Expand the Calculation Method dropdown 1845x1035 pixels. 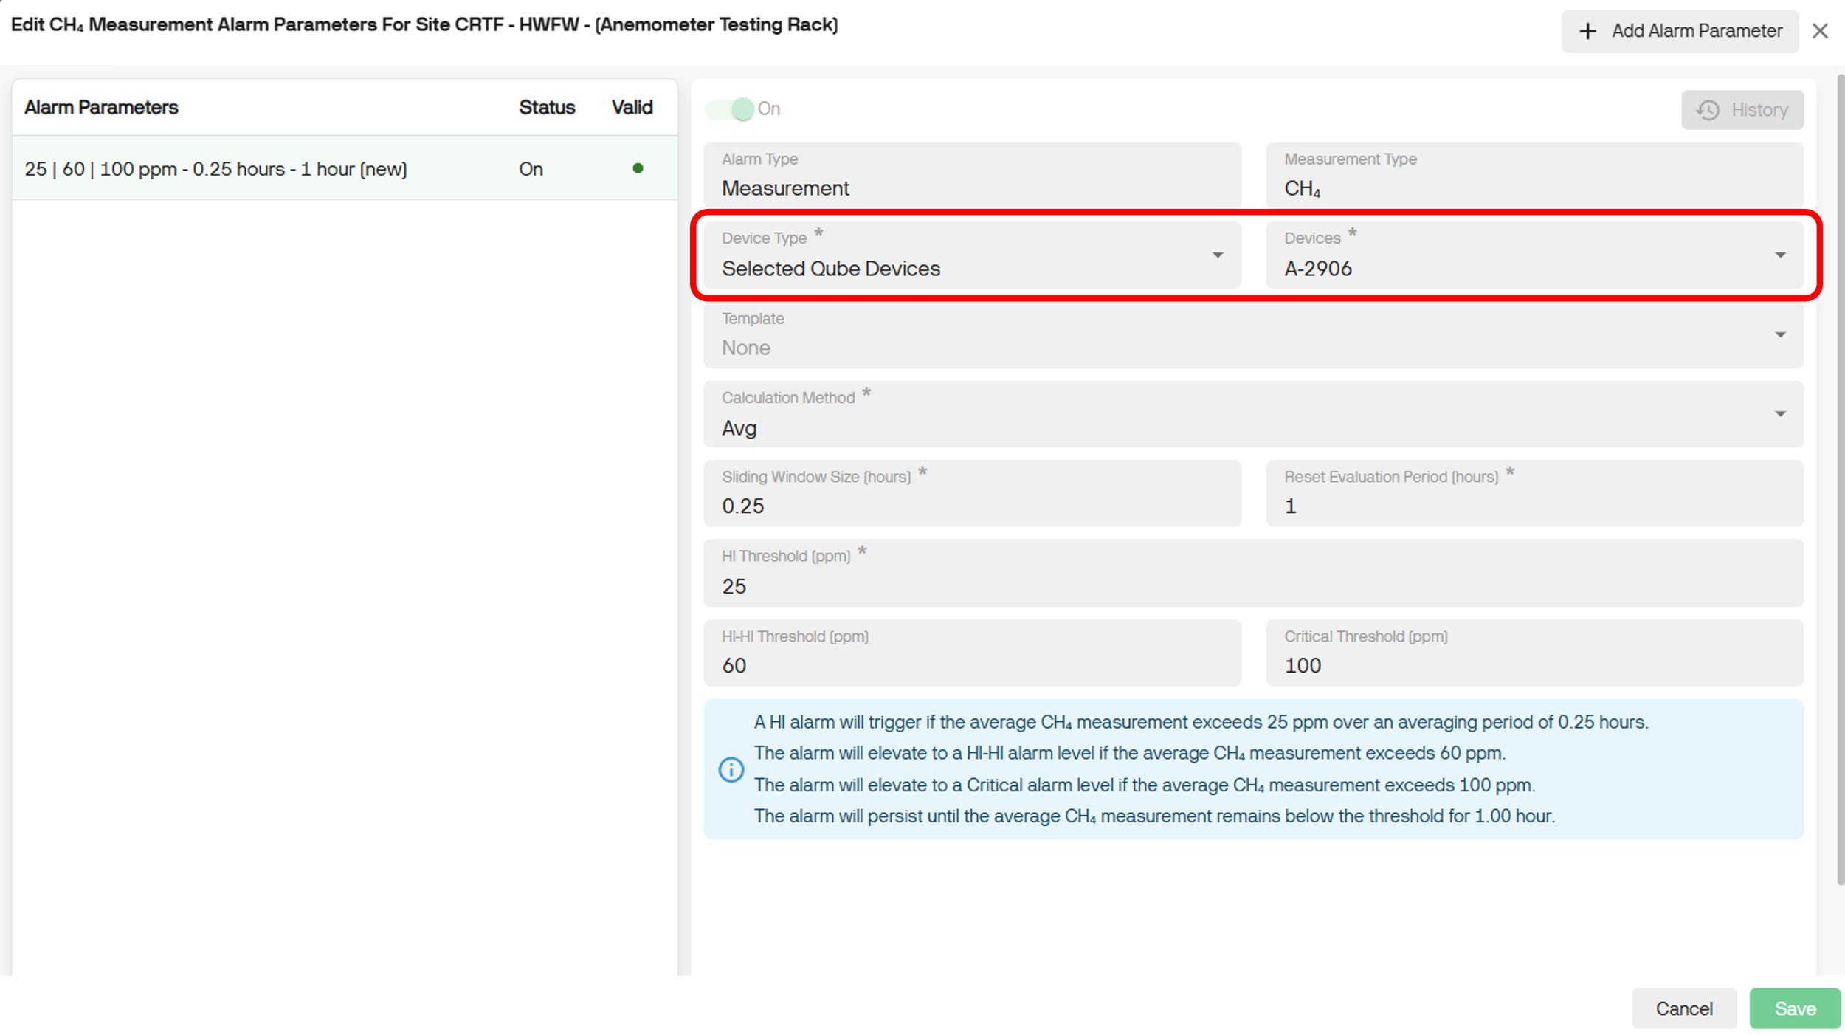pyautogui.click(x=1779, y=414)
